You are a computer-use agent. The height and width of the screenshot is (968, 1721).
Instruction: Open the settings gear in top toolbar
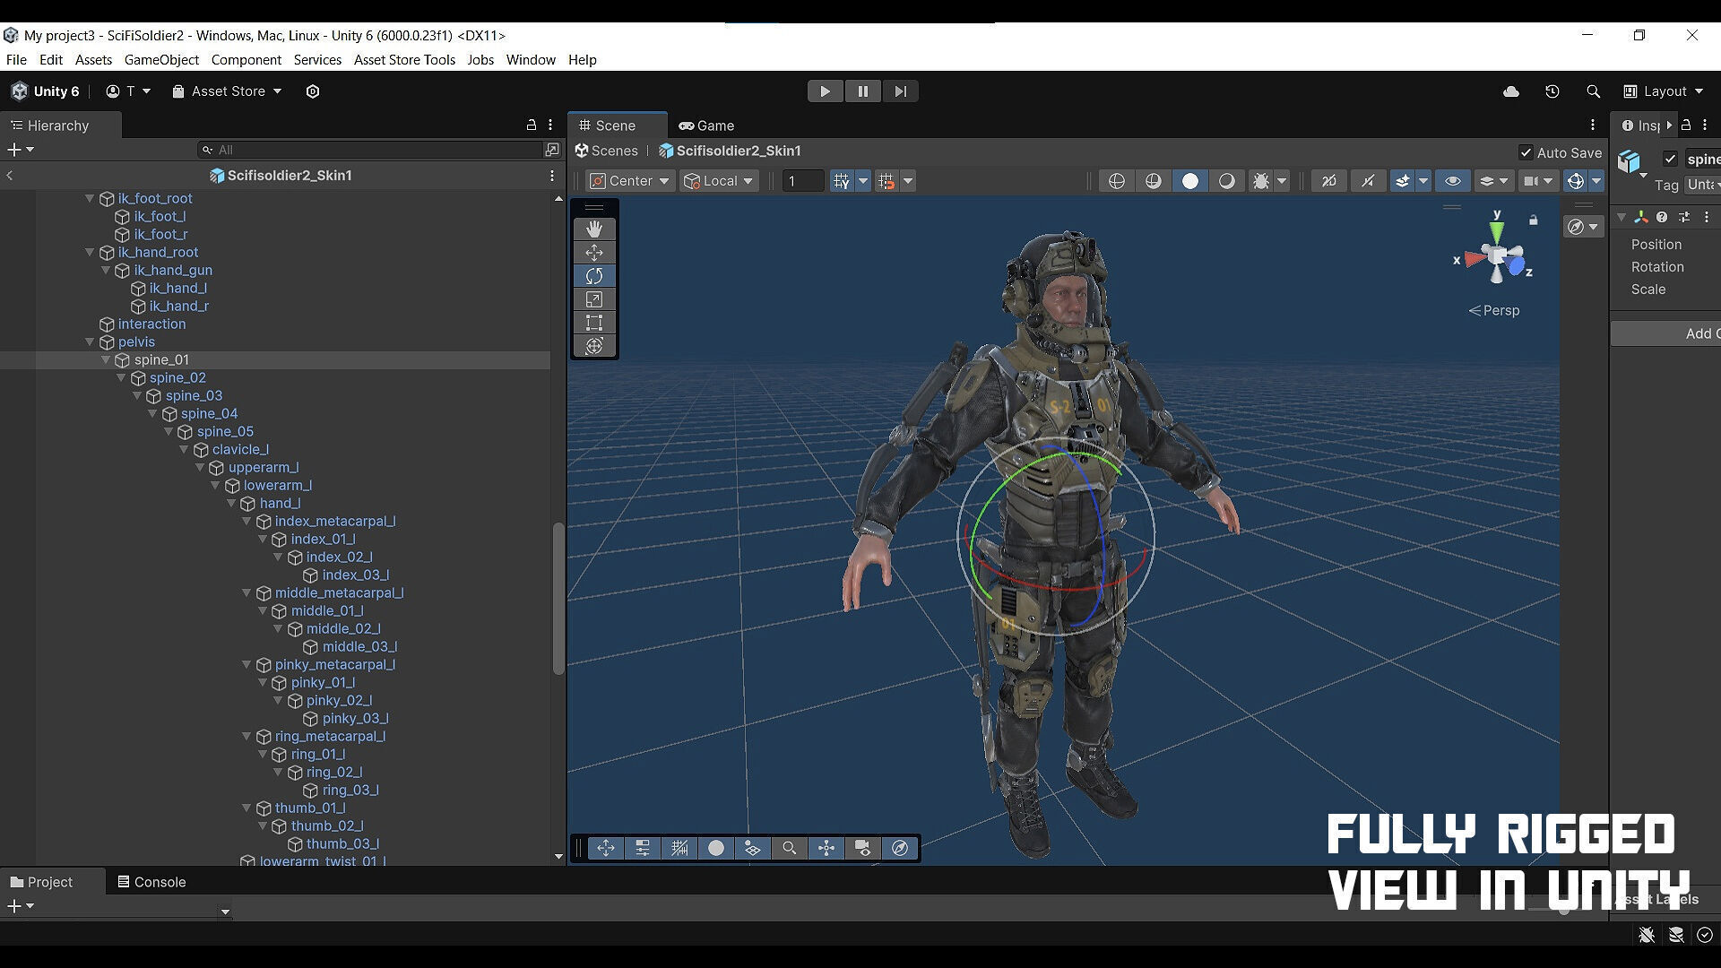[313, 91]
